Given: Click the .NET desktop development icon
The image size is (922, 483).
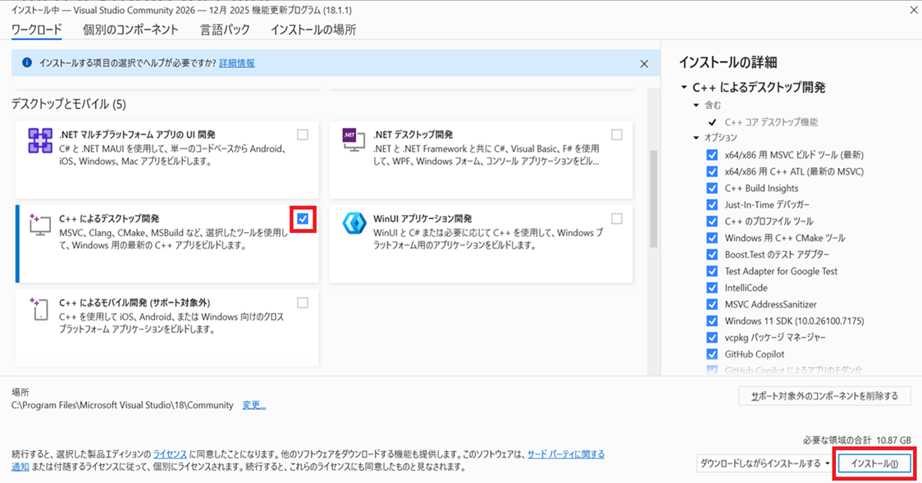Looking at the screenshot, I should pyautogui.click(x=354, y=141).
